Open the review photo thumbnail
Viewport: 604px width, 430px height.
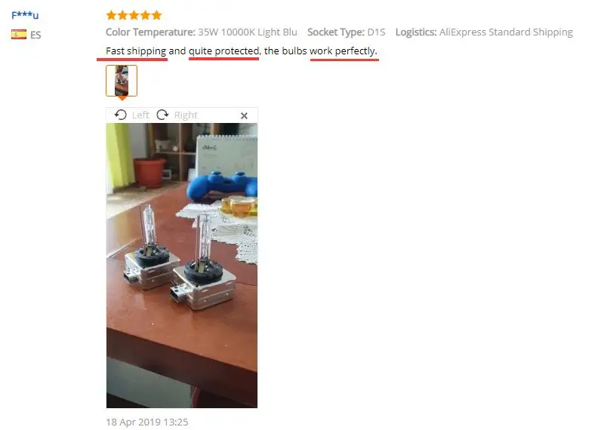click(x=122, y=81)
